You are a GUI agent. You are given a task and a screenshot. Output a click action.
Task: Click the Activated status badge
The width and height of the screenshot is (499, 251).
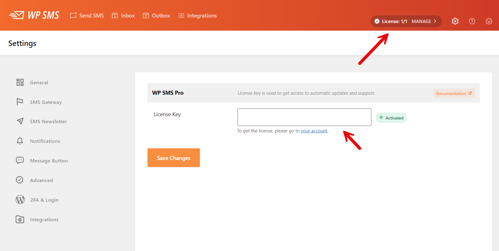click(x=391, y=118)
